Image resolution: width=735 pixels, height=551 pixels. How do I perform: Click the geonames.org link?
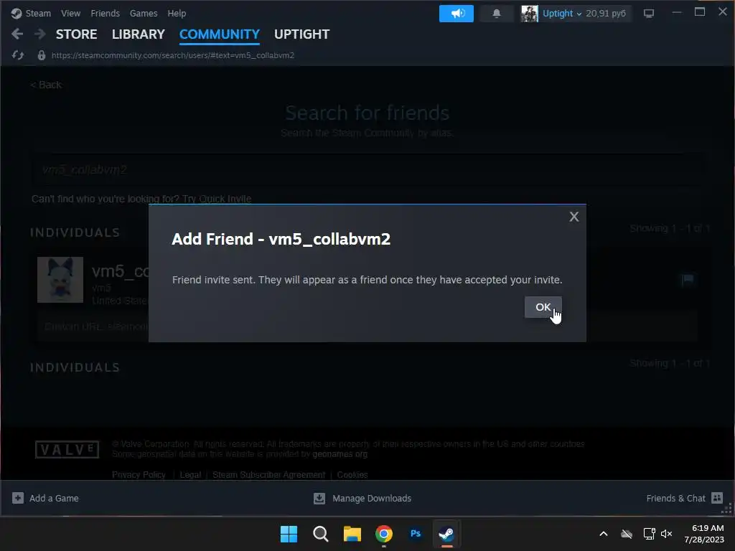(x=340, y=454)
